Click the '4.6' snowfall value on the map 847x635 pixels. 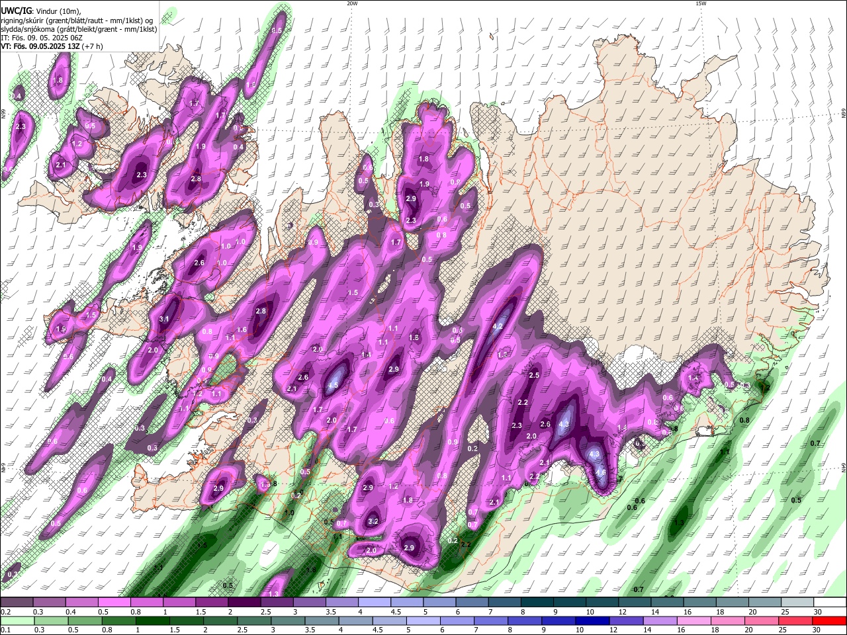point(601,472)
